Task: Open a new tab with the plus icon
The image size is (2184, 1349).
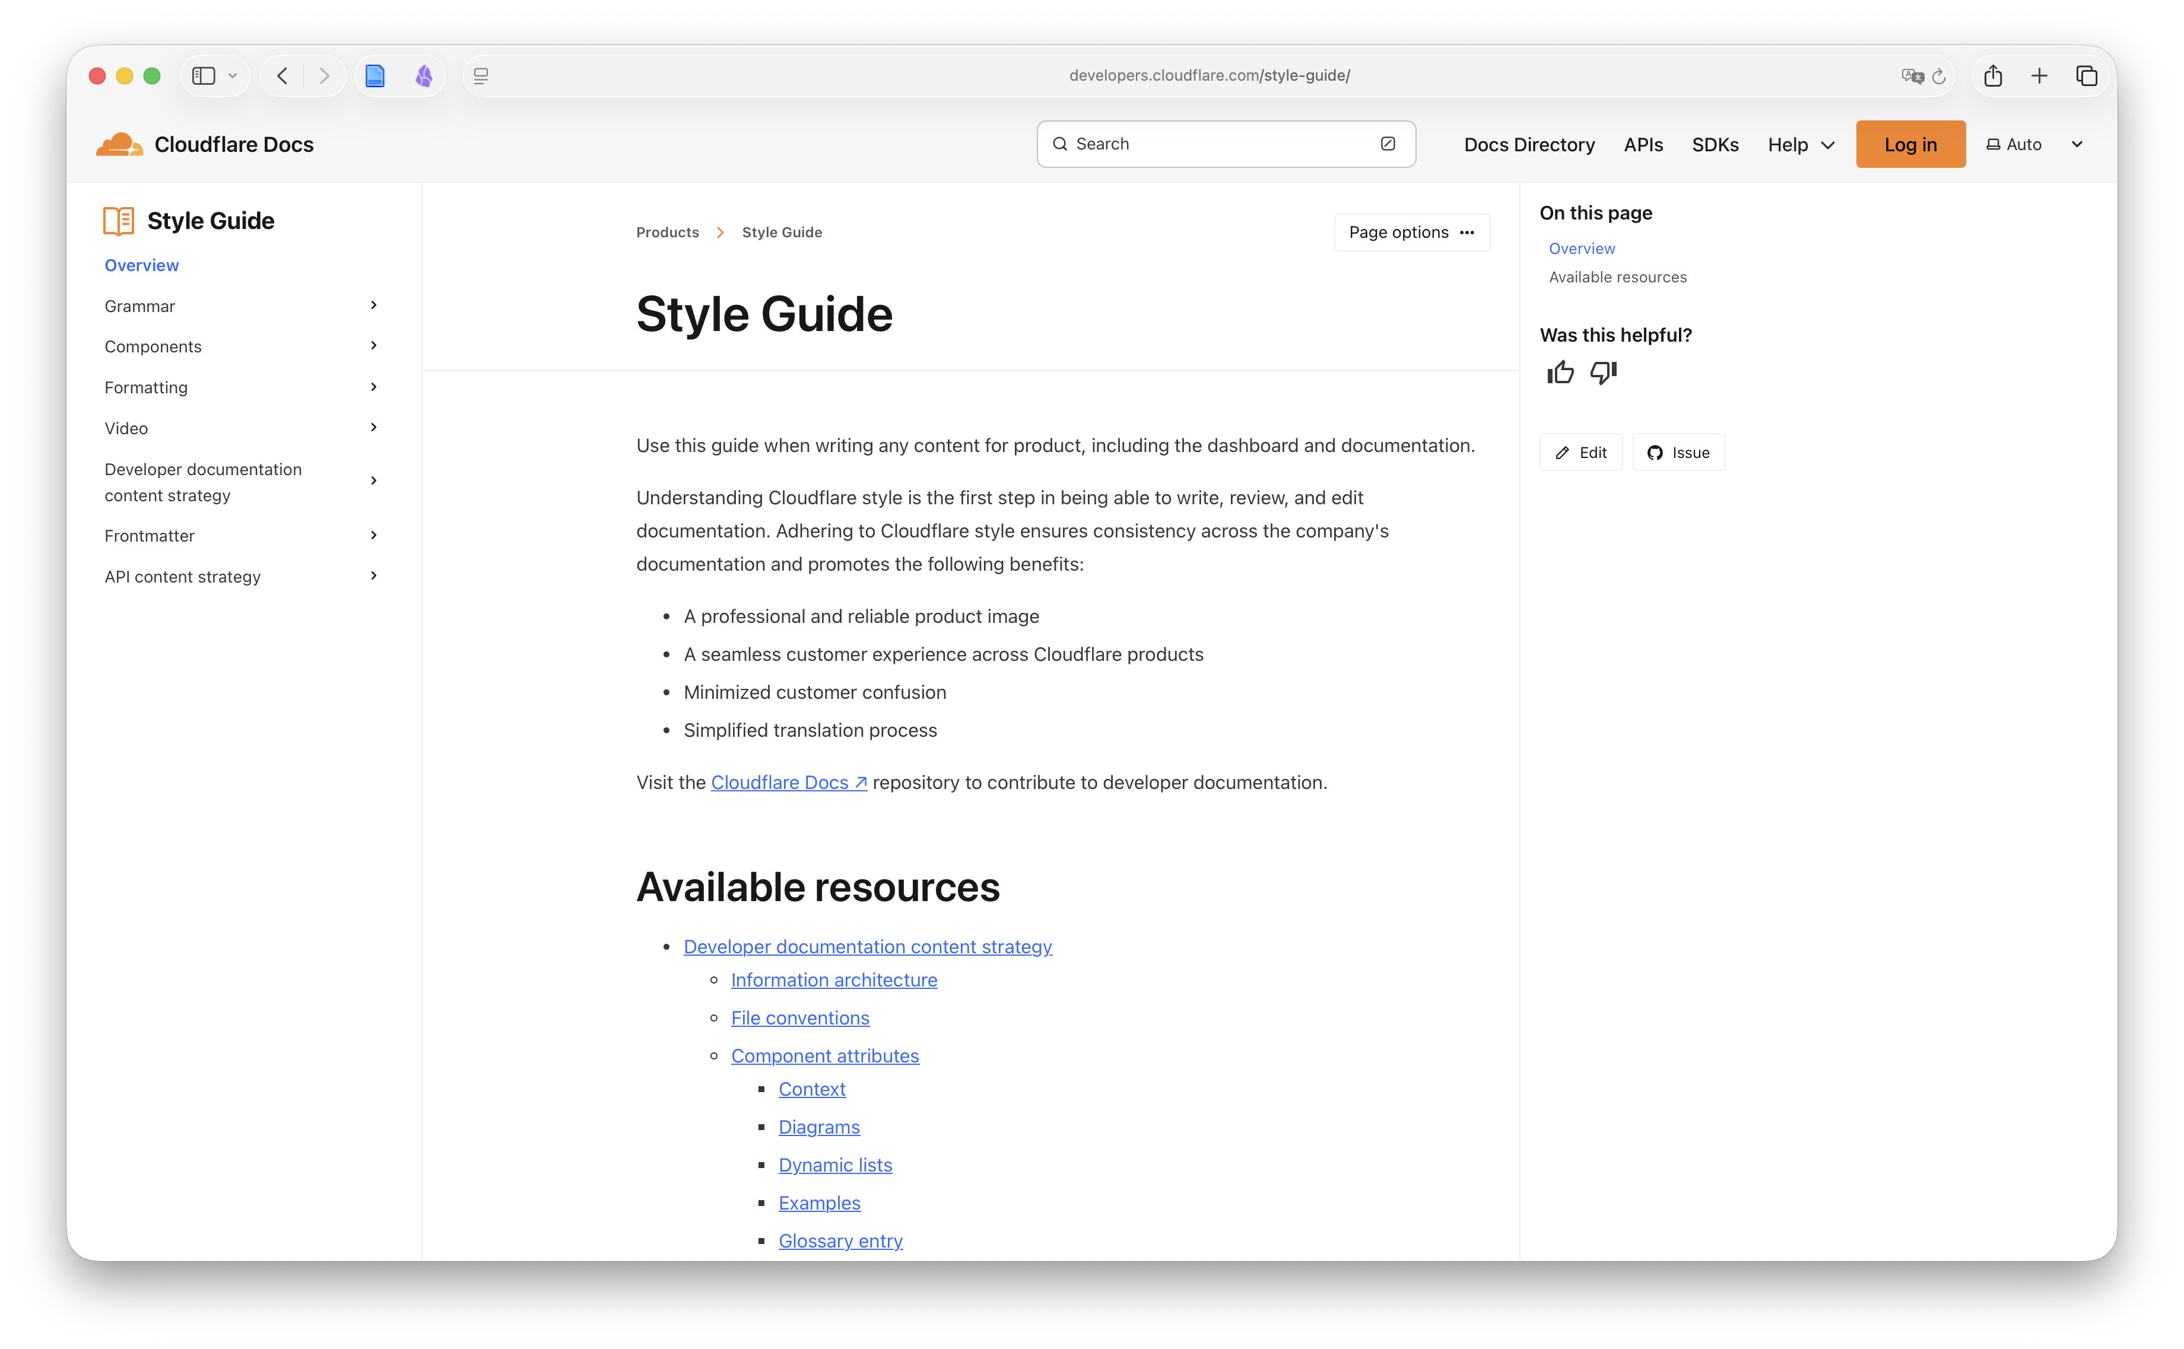Action: point(2039,76)
